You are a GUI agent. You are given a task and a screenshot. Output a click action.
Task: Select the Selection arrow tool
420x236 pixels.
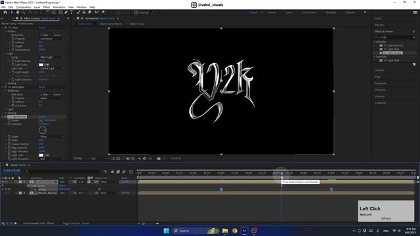(12, 12)
